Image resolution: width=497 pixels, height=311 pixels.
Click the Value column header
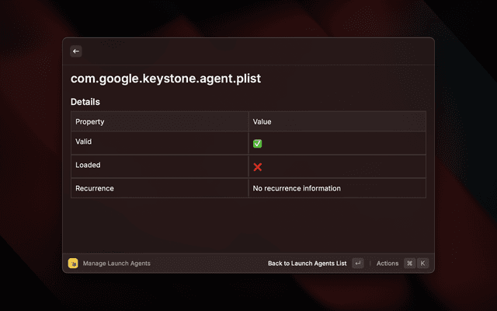point(262,122)
